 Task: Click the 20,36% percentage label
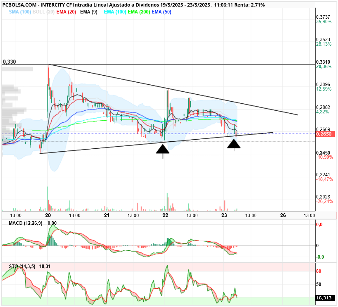click(x=324, y=66)
